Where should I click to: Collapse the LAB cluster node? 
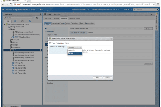tap(9, 29)
